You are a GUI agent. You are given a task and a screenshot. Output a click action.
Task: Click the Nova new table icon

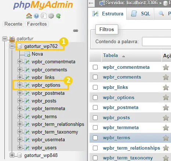tap(27, 54)
